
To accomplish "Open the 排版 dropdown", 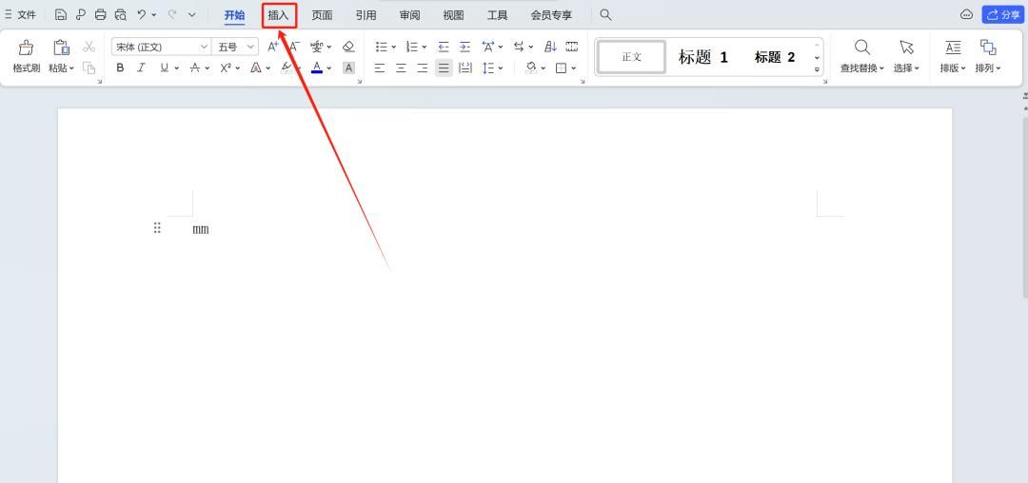I will (x=953, y=56).
